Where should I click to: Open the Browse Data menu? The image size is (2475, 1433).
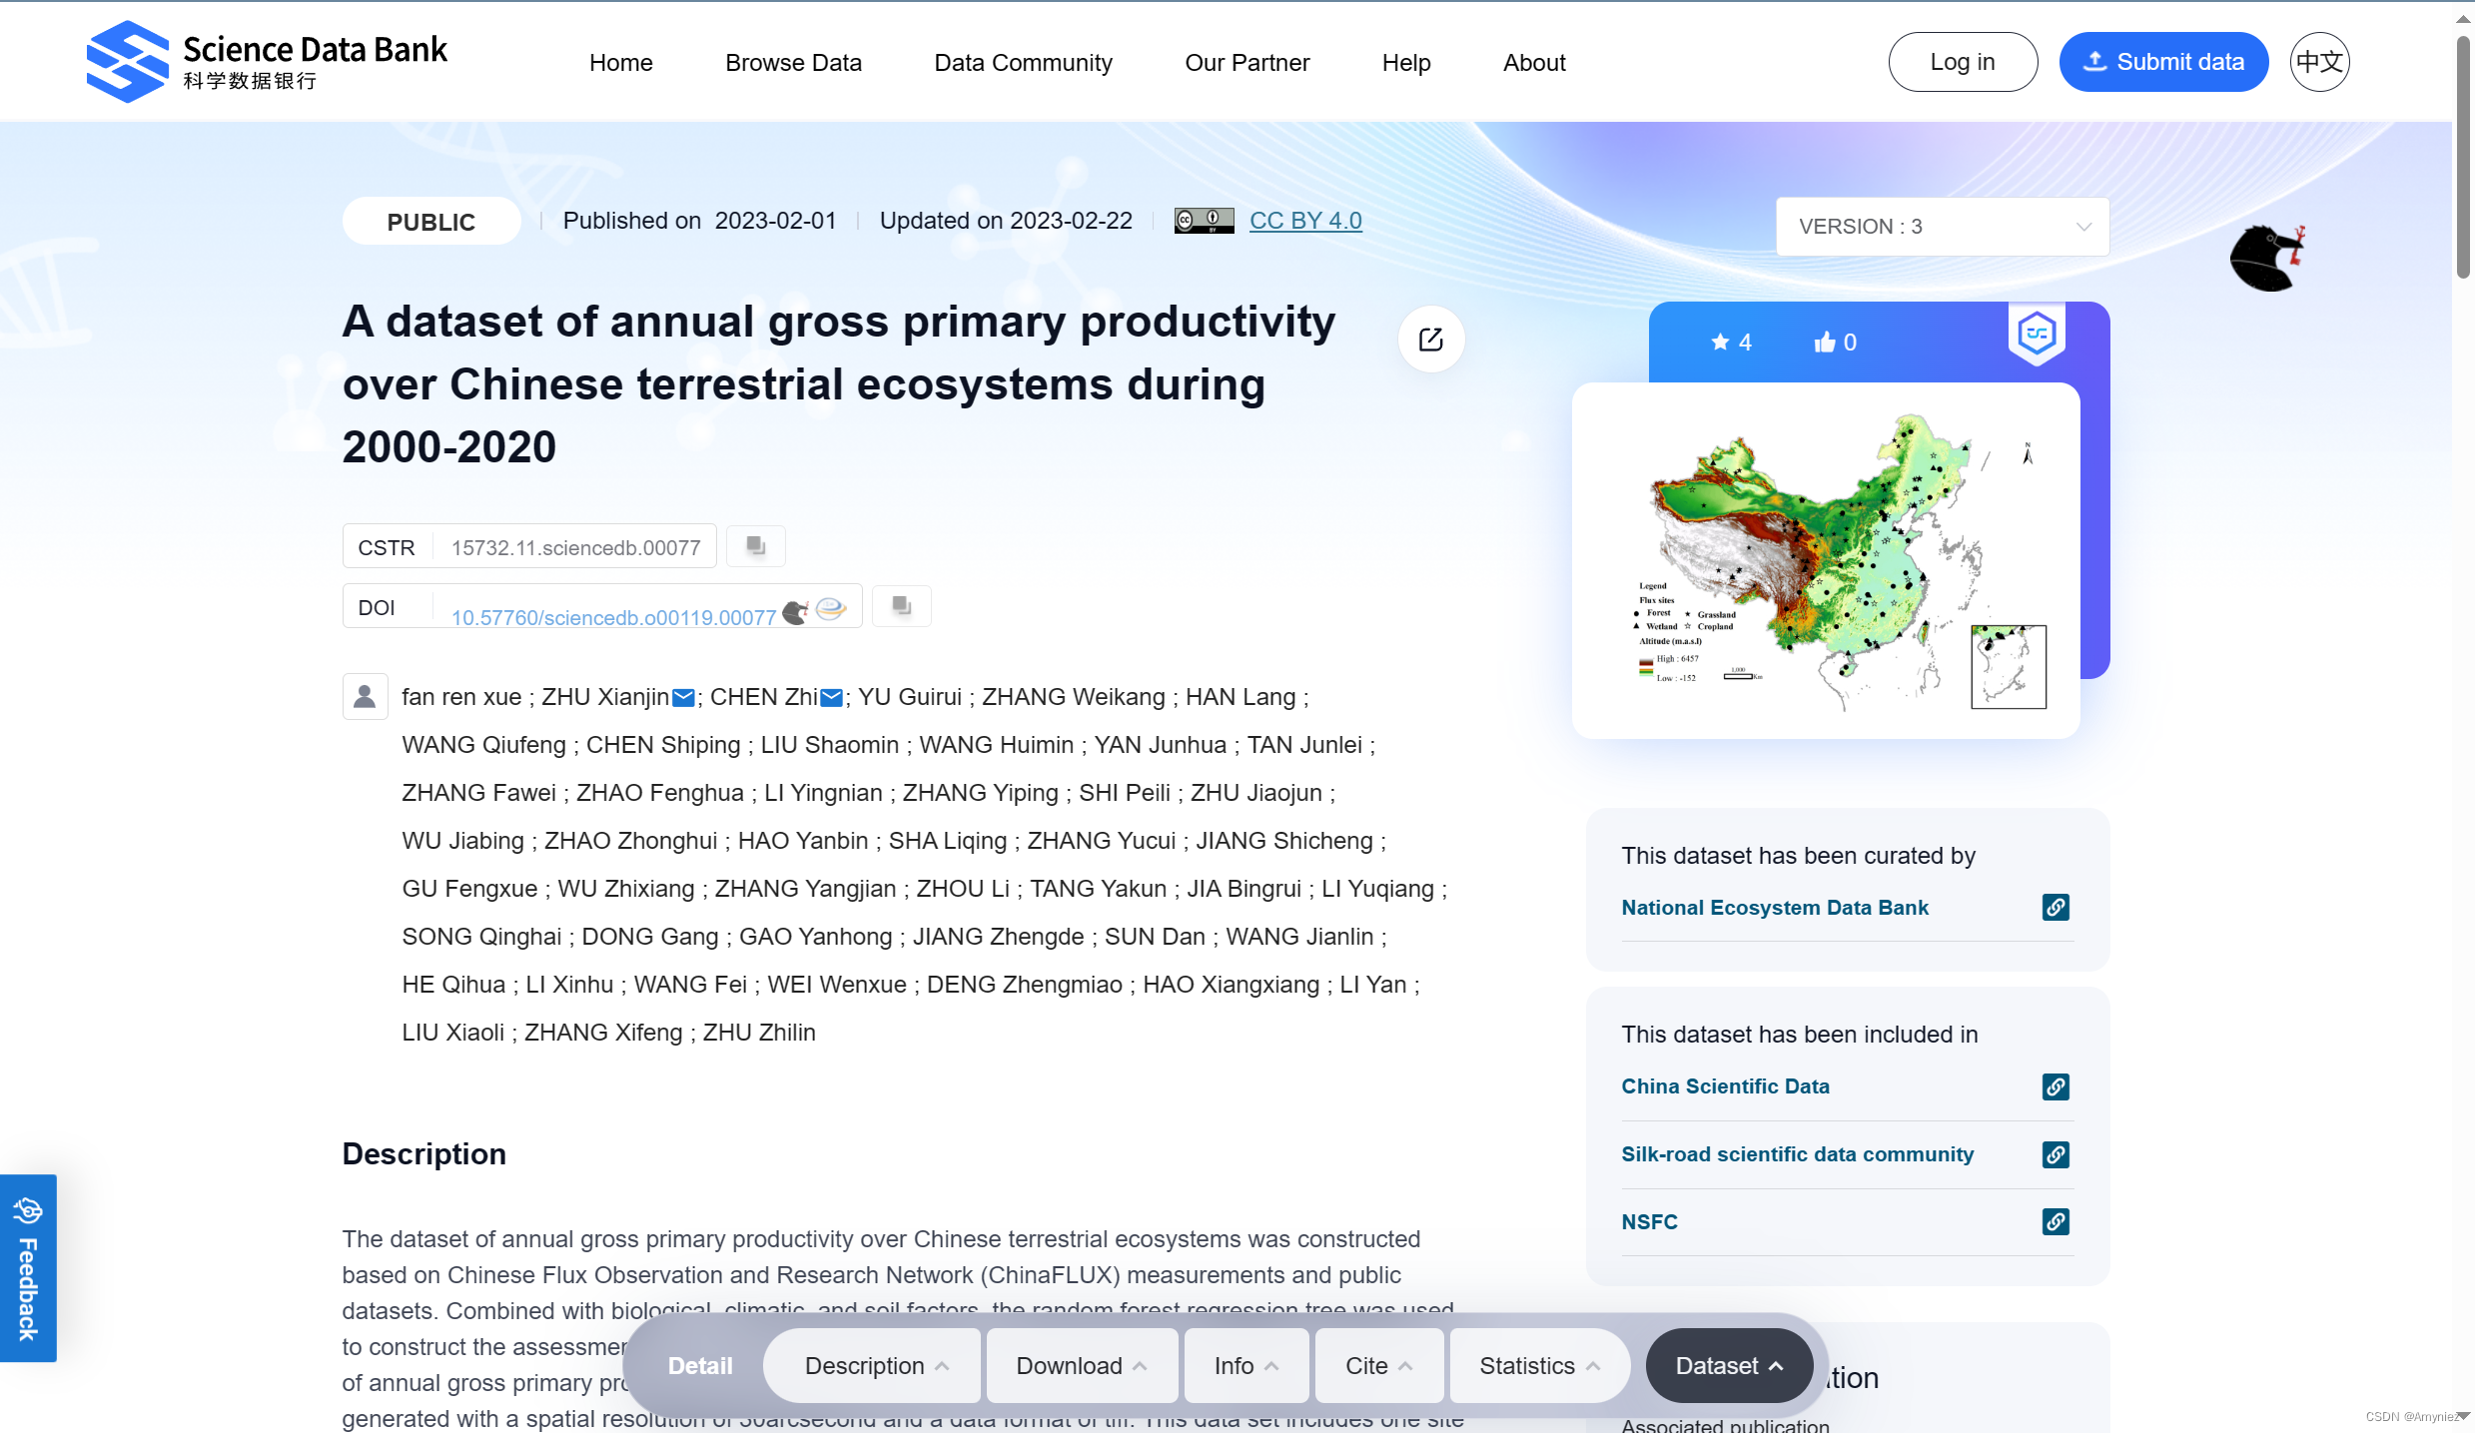(x=793, y=63)
